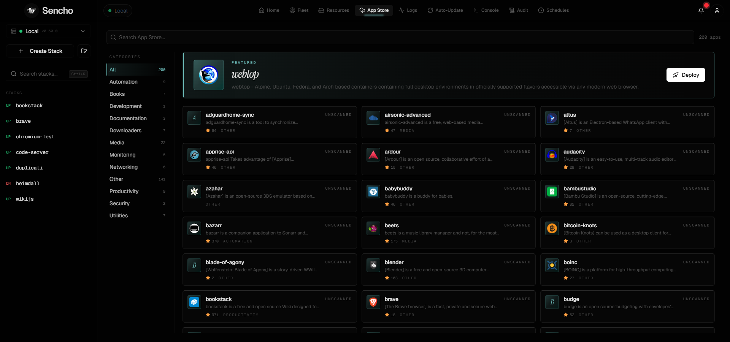Click the bazarr app icon
The width and height of the screenshot is (730, 342).
coord(194,228)
